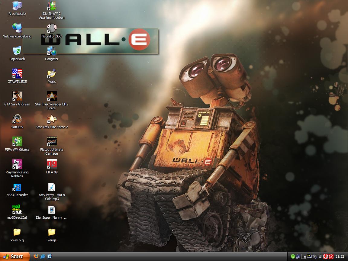Select the N°23 Recorder icon
The height and width of the screenshot is (261, 348).
point(17,187)
